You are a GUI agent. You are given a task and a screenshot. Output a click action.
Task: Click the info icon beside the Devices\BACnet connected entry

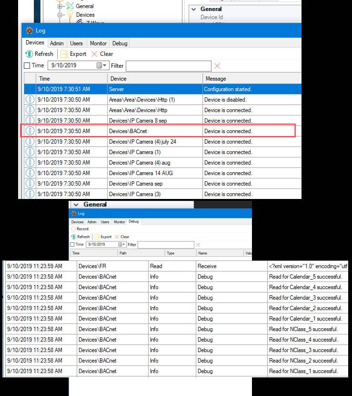tap(30, 131)
